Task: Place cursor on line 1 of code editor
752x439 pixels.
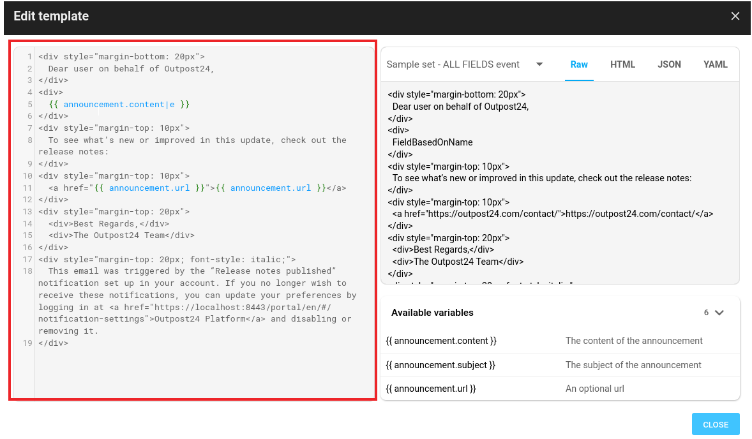Action: (121, 56)
